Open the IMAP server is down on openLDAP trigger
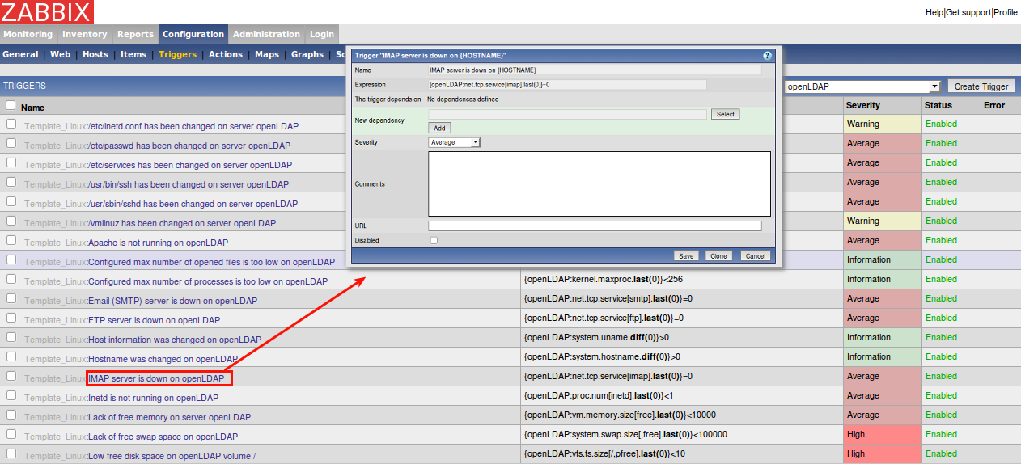Viewport: 1021px width, 464px height. click(156, 378)
